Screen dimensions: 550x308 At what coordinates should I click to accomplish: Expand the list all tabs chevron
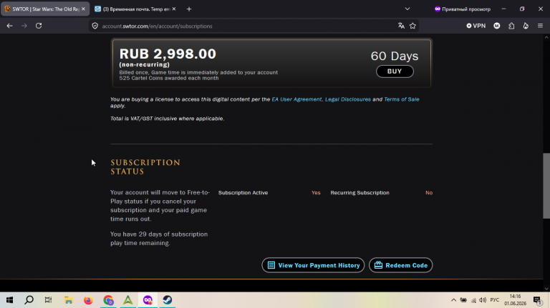[407, 9]
